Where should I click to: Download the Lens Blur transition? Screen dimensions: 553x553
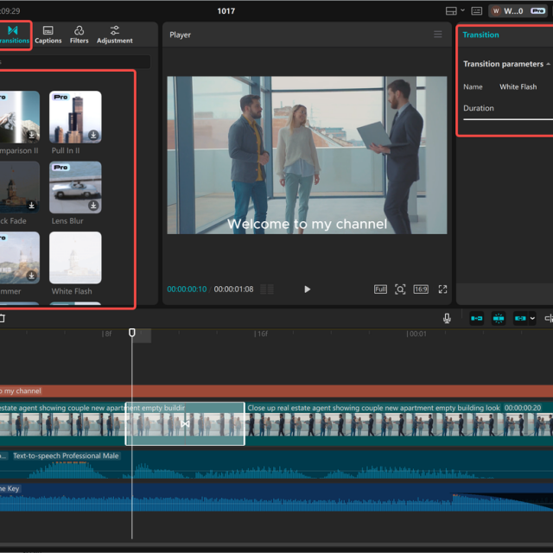pyautogui.click(x=93, y=206)
